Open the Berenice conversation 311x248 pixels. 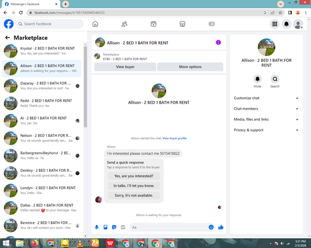42,225
